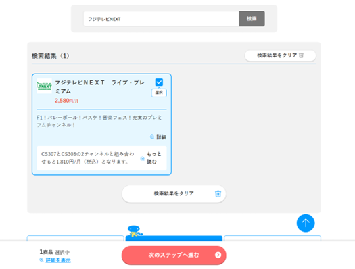
Task: Click the フジテレビNEXT ライブ・プレミアム title
Action: click(99, 87)
